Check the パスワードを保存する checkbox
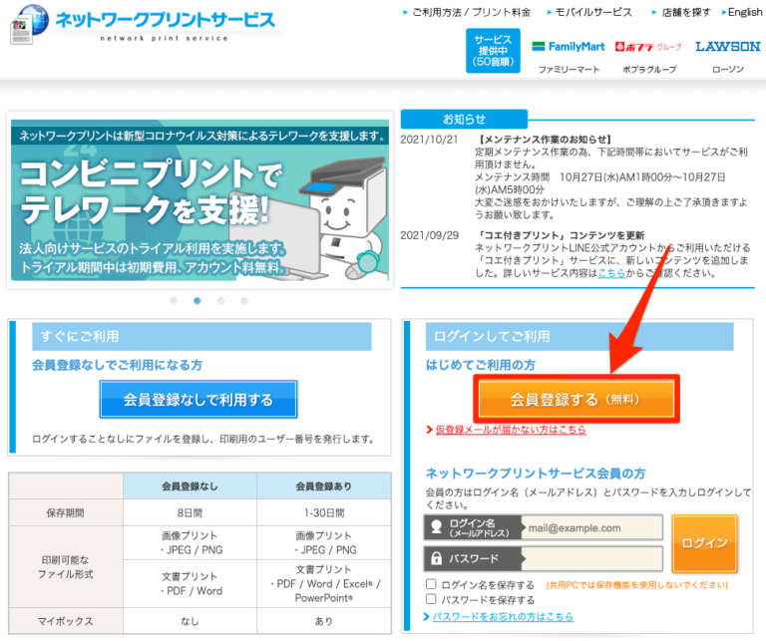 click(431, 599)
